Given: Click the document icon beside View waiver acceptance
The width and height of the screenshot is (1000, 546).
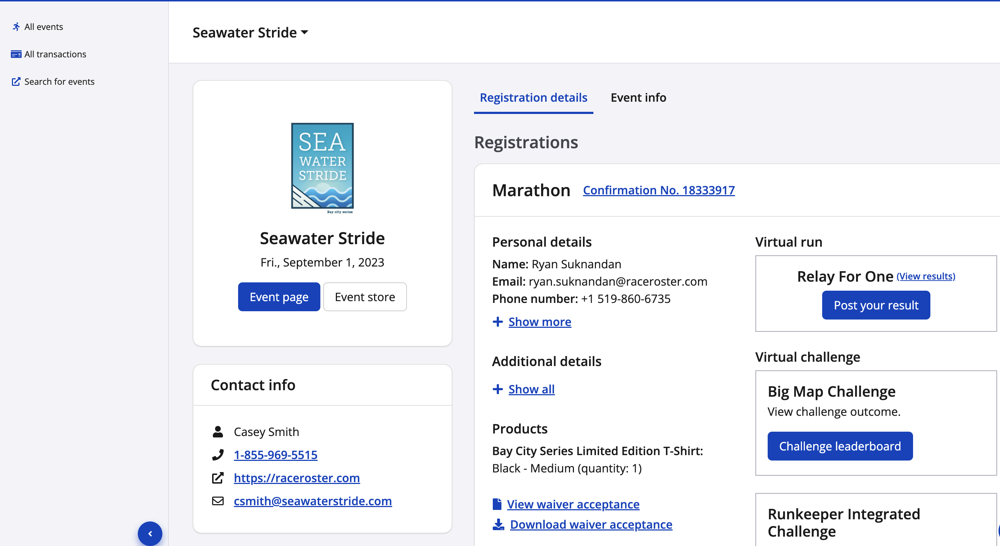Looking at the screenshot, I should point(497,504).
